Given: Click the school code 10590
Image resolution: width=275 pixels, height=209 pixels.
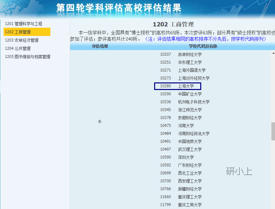Looking at the screenshot, I should point(165,157).
